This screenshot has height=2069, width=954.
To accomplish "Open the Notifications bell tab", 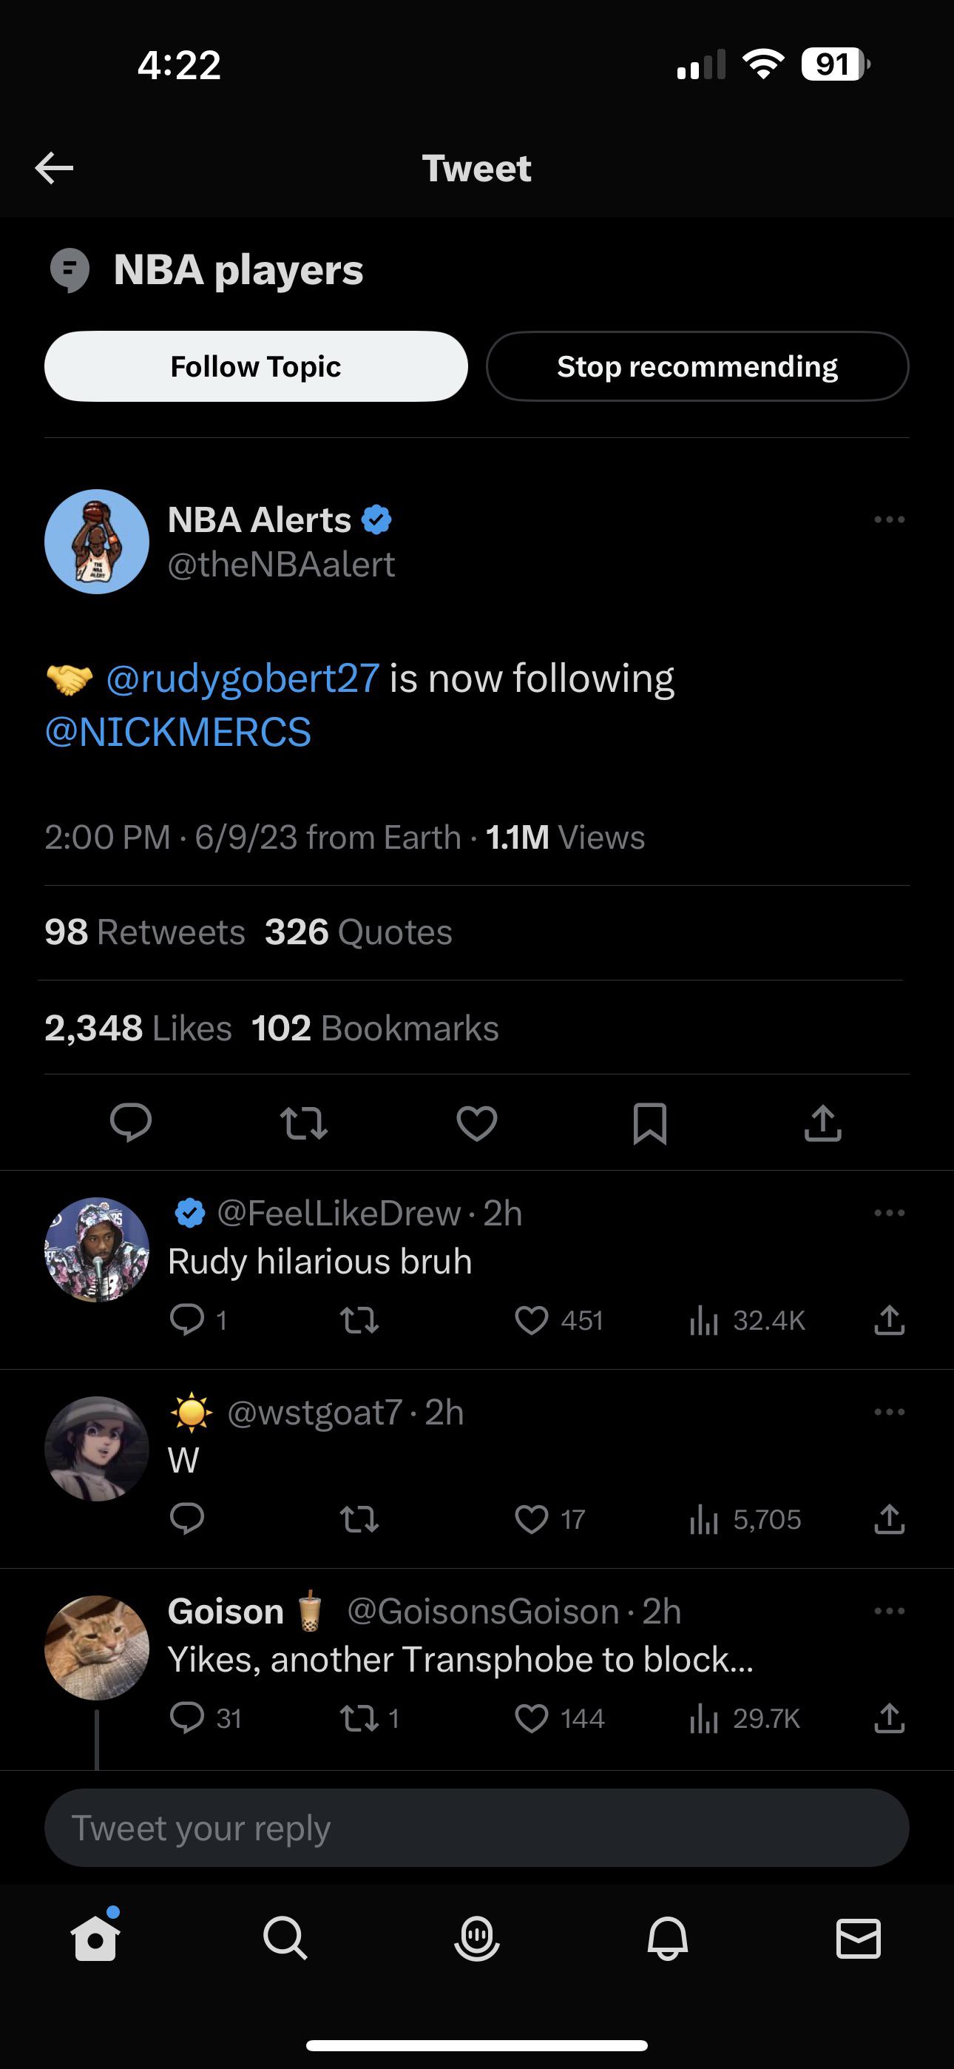I will 667,1938.
